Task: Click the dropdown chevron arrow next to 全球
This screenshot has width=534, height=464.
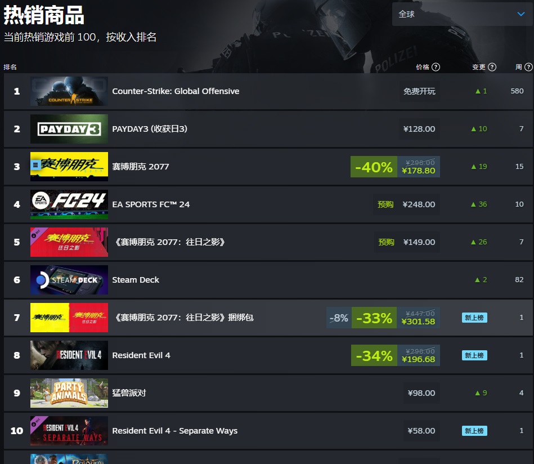Action: 520,14
